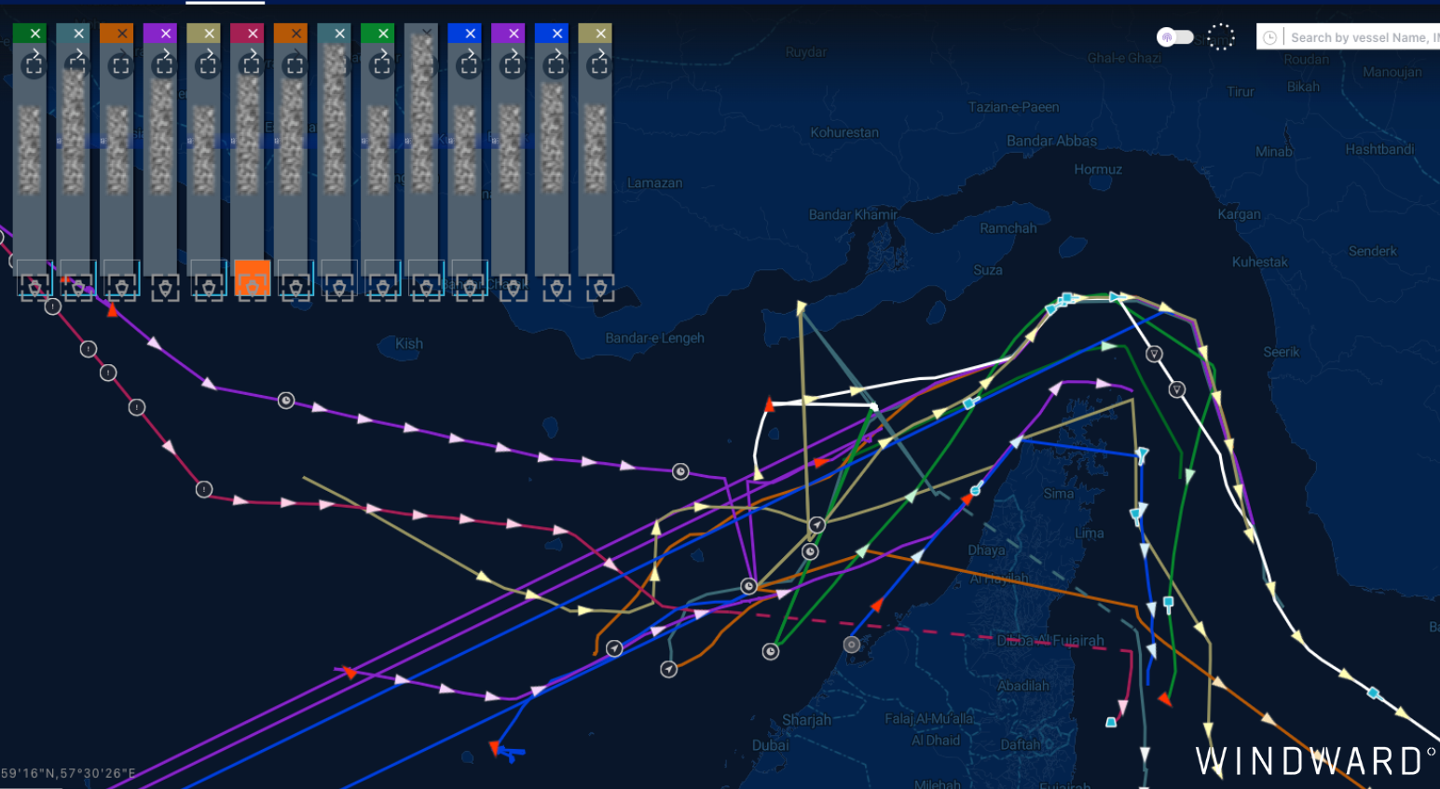Focus map on first blue card vessel
Viewport: 1440px width, 789px height.
point(468,66)
